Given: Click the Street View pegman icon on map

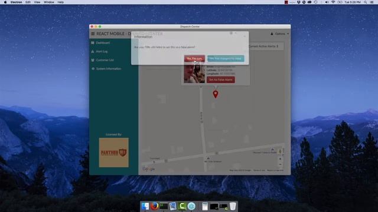Looking at the screenshot, I should 280,151.
